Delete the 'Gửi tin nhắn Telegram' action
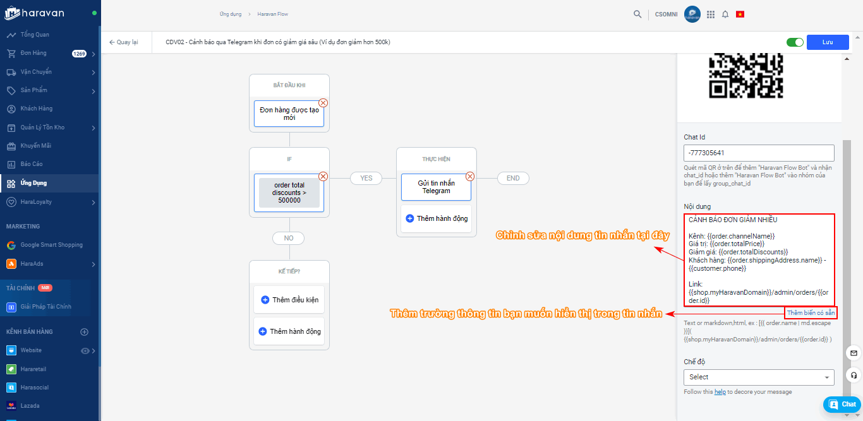This screenshot has width=863, height=421. point(470,177)
